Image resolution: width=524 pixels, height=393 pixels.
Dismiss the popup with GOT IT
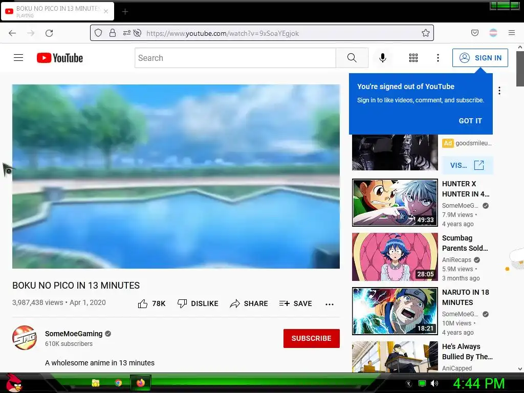coord(470,121)
